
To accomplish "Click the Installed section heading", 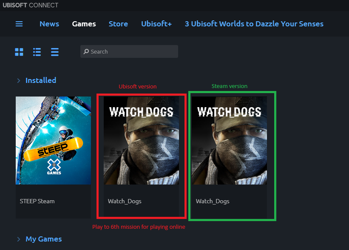I will (x=41, y=80).
